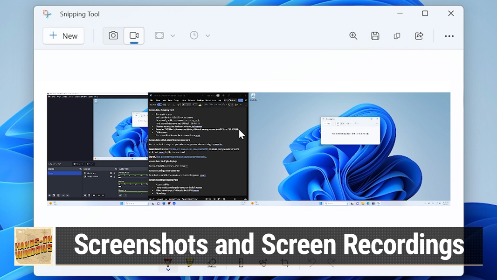The height and width of the screenshot is (280, 497).
Task: Copy the snip to clipboard
Action: pyautogui.click(x=397, y=36)
